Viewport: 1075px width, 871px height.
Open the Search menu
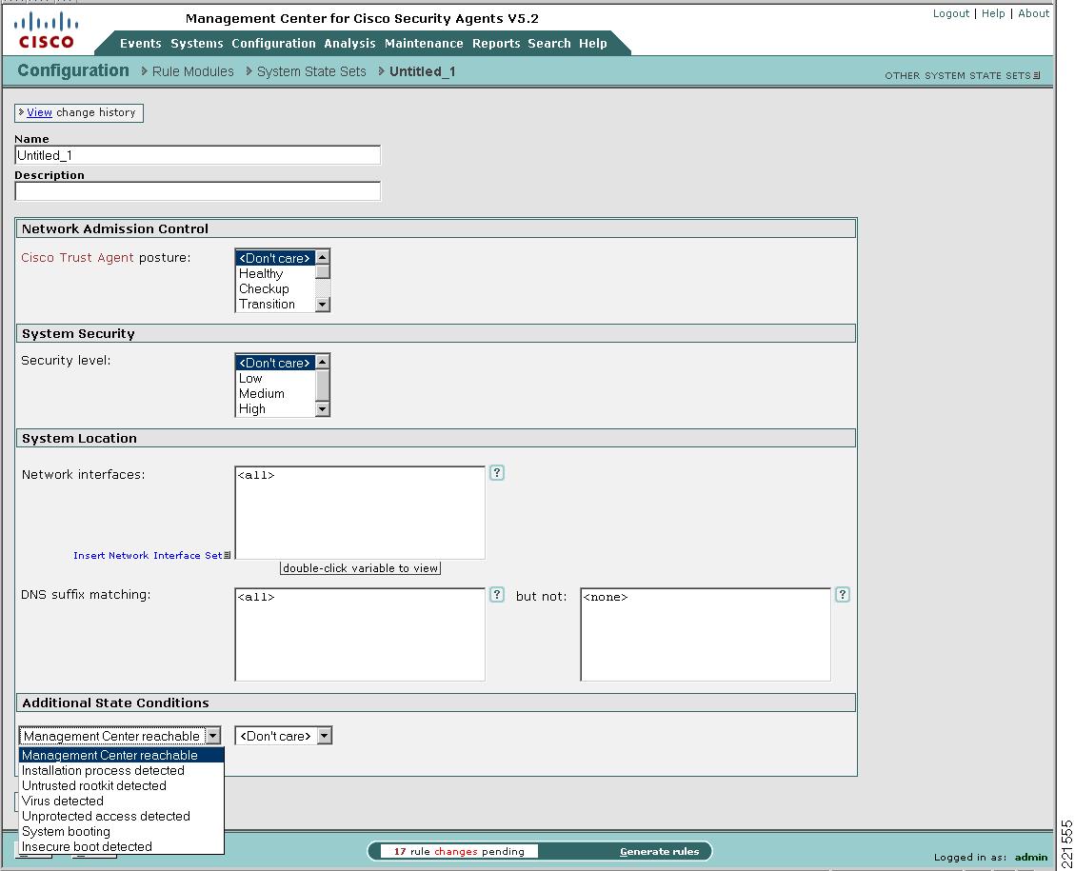[549, 43]
